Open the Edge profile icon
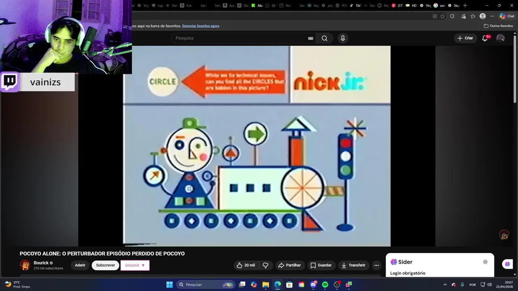The height and width of the screenshot is (291, 518). point(482,16)
